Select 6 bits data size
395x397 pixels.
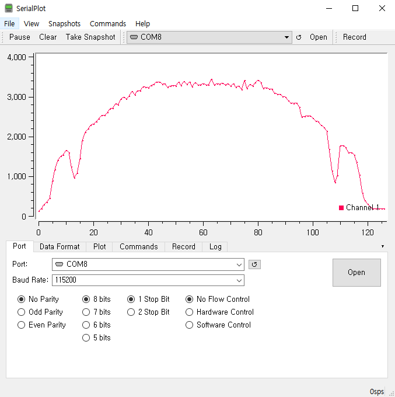pos(97,325)
